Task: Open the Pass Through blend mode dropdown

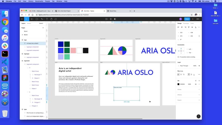Action: (x=184, y=66)
